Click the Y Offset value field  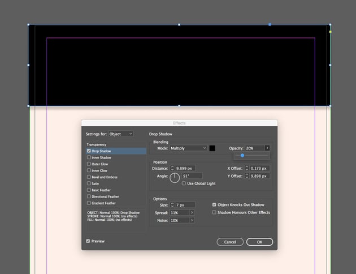259,176
